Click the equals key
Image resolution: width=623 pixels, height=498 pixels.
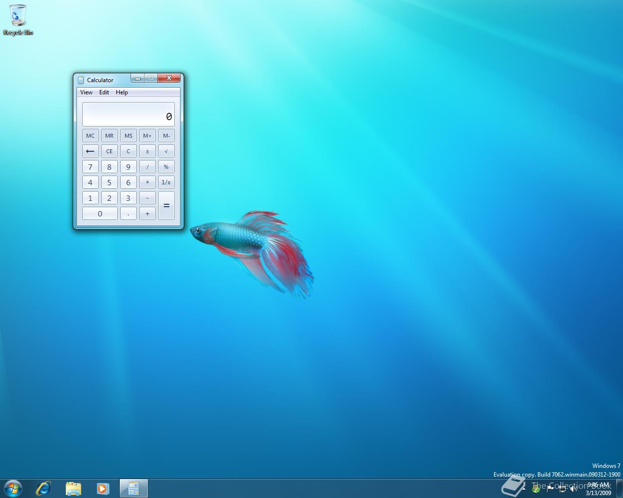(166, 205)
